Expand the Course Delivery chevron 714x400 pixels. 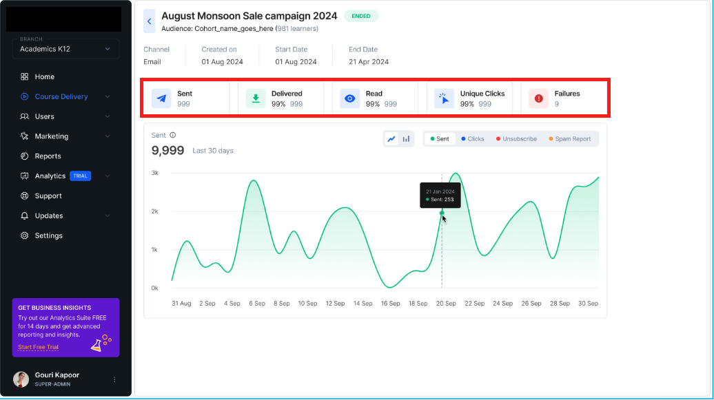pos(108,96)
